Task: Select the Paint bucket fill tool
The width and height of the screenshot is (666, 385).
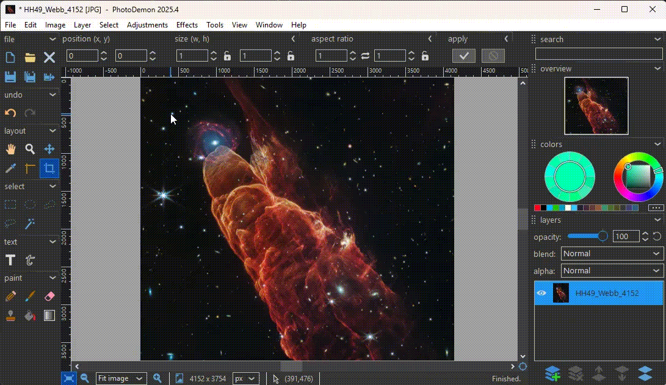Action: tap(30, 315)
